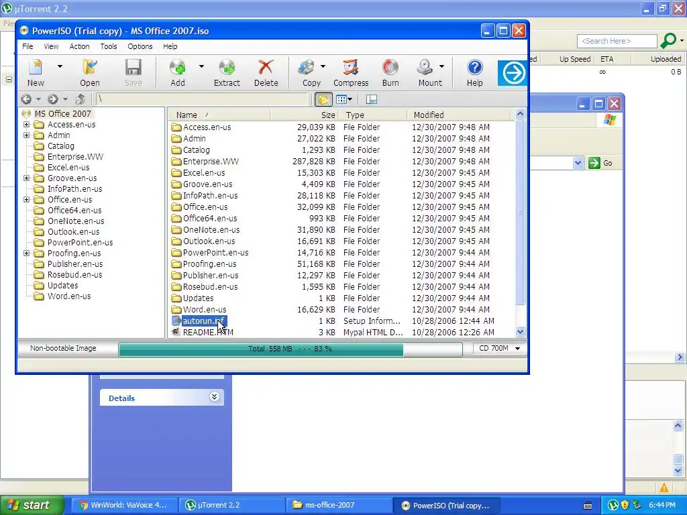Screen dimensions: 687x515
Task: Expand the Admin tree node
Action: point(26,135)
